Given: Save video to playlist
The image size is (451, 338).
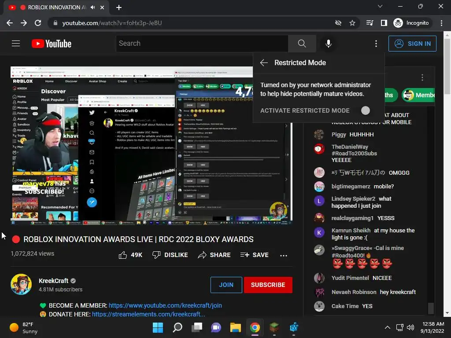Looking at the screenshot, I should click(x=254, y=255).
